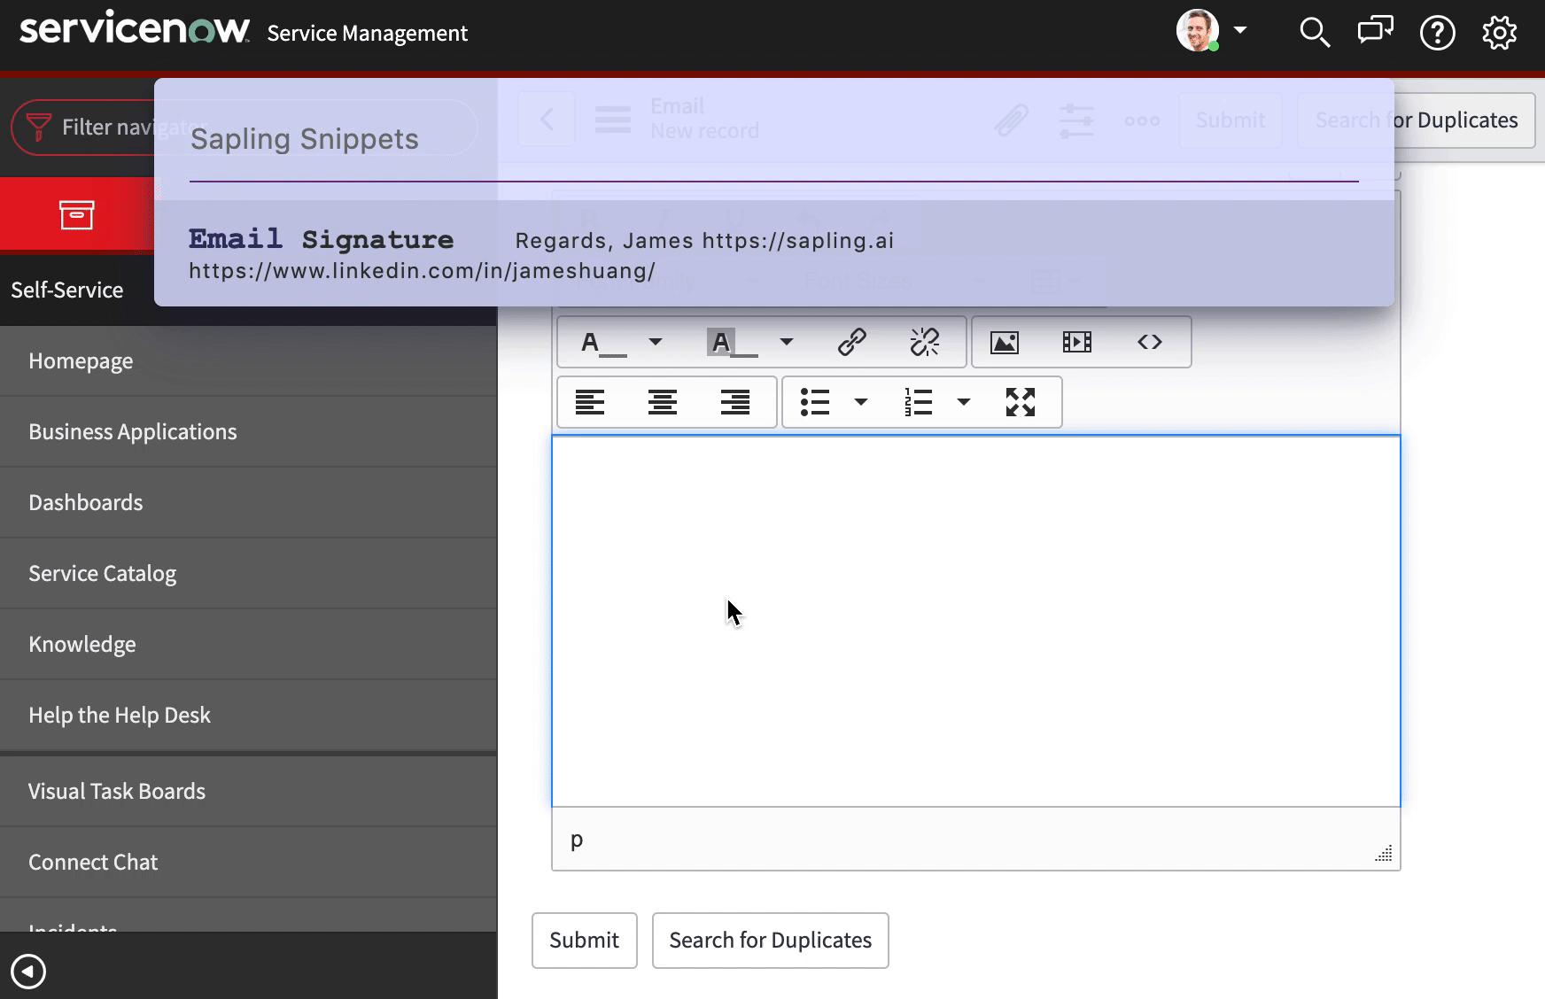Click the ServiceNow logo
This screenshot has width=1545, height=999.
tap(135, 29)
